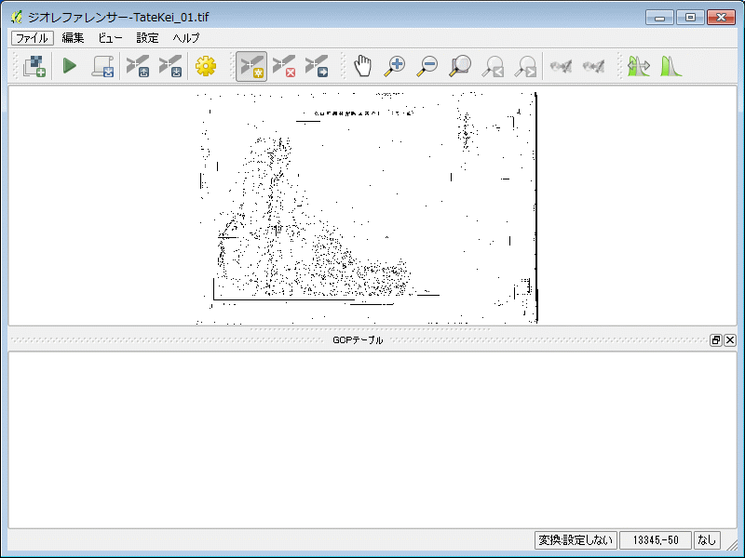Close the GCPテーブル panel
The width and height of the screenshot is (745, 558).
(x=730, y=340)
